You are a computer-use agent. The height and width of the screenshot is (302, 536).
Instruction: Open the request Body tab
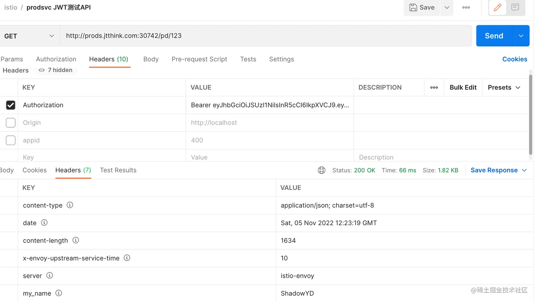coord(151,59)
